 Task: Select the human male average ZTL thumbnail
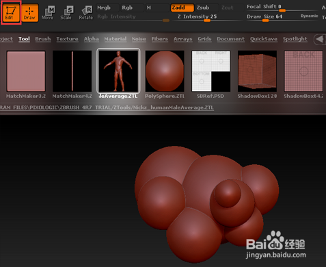coord(118,71)
